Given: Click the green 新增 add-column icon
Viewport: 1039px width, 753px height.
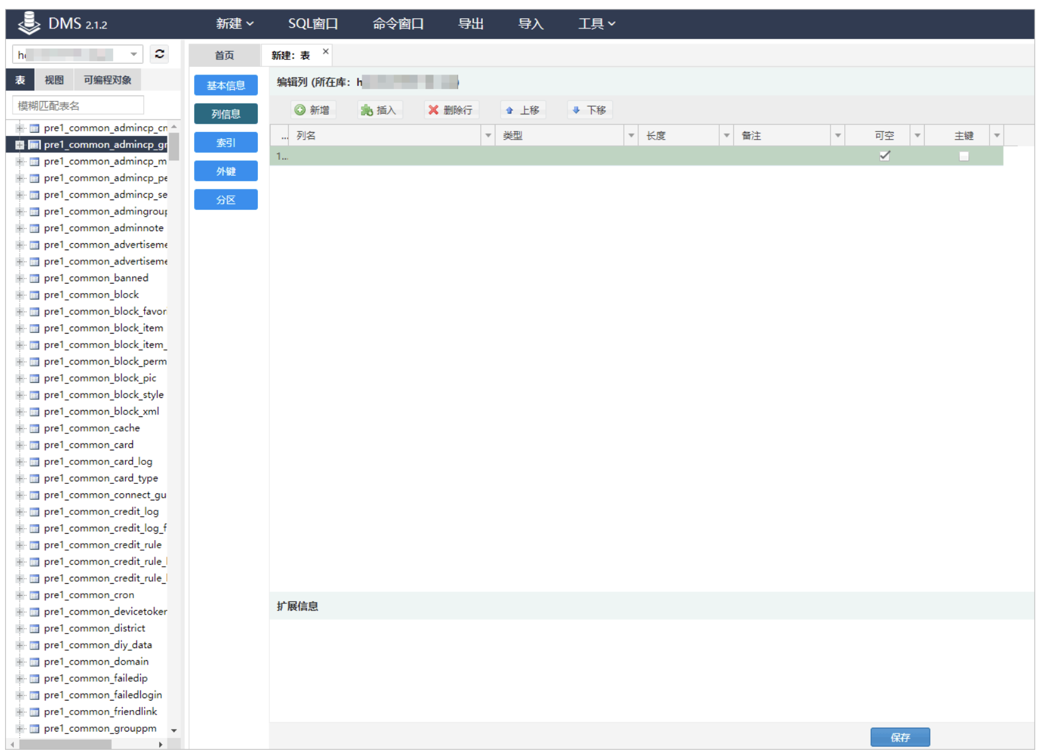Looking at the screenshot, I should (x=300, y=110).
